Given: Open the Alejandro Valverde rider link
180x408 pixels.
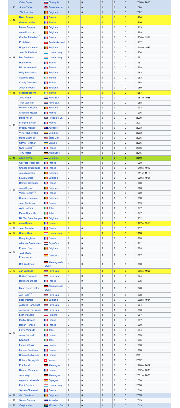Looking at the screenshot, I should click(29, 380).
